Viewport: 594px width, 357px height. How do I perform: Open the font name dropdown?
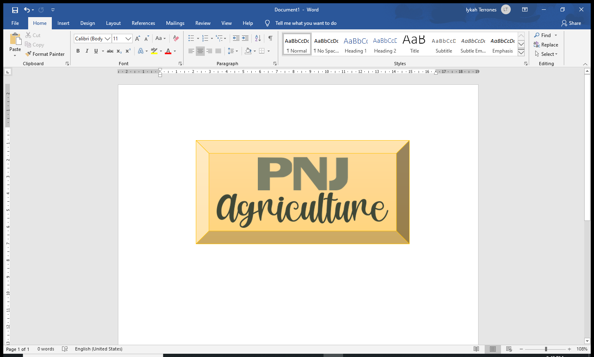tap(108, 39)
